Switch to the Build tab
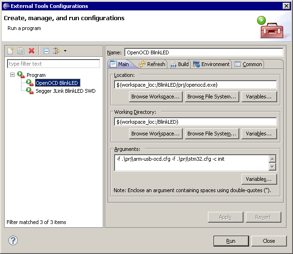 tap(179, 64)
